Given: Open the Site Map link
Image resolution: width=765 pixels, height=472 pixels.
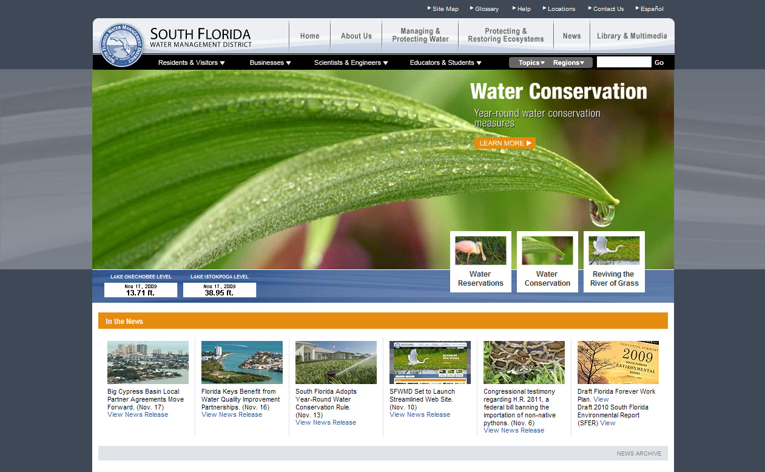Looking at the screenshot, I should [x=445, y=9].
